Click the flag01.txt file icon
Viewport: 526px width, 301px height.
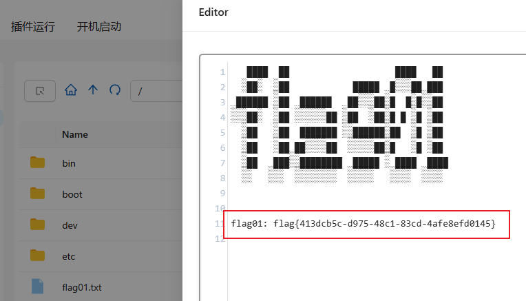tap(38, 287)
